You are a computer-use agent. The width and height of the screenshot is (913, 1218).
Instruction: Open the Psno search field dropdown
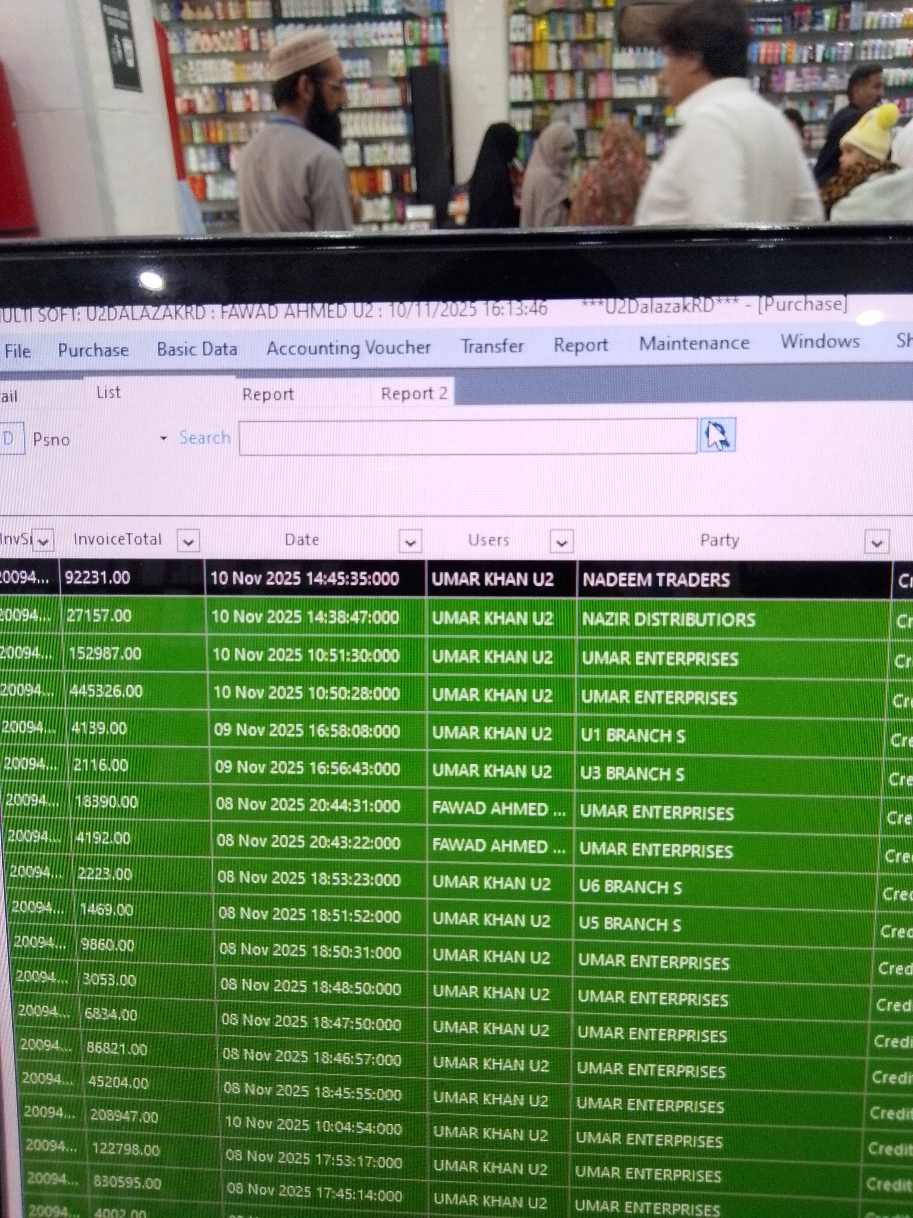coord(163,438)
